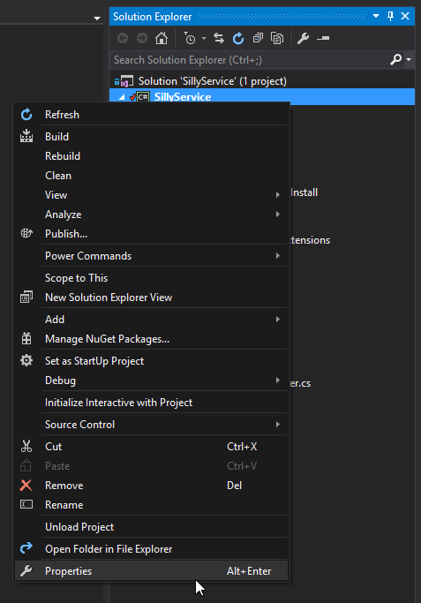This screenshot has width=421, height=603.
Task: Expand the Add submenu
Action: [151, 320]
